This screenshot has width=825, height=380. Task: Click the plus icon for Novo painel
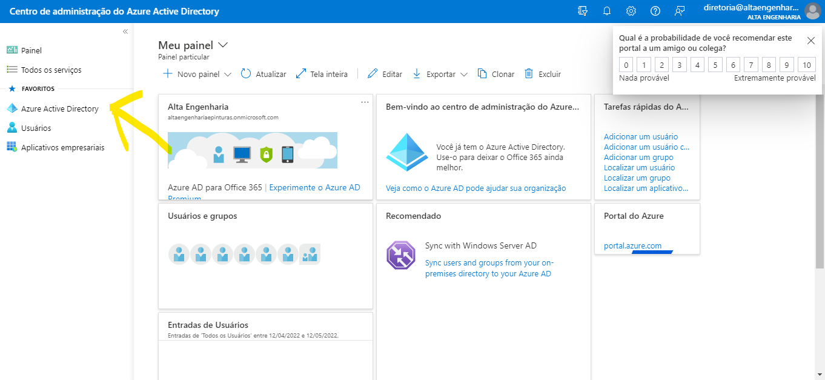click(168, 74)
